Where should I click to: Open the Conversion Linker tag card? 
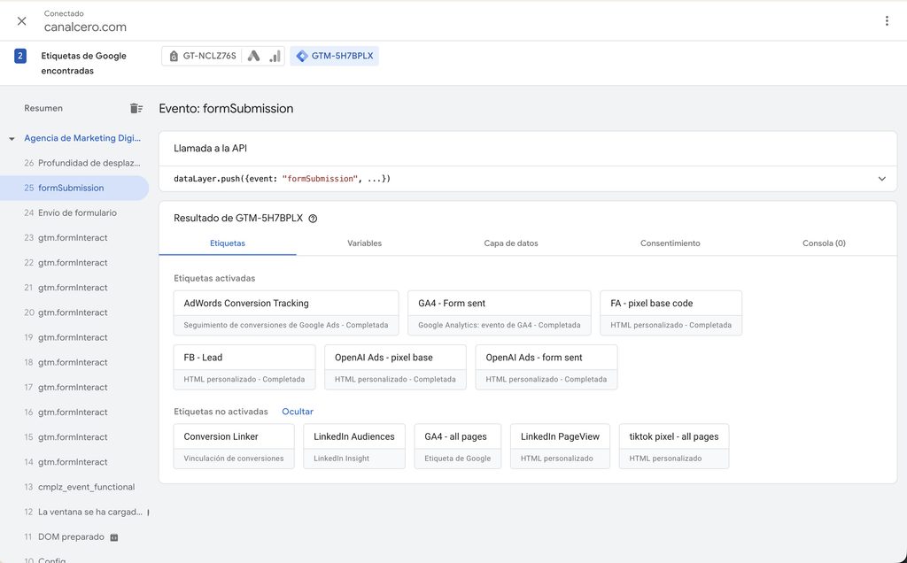point(234,446)
